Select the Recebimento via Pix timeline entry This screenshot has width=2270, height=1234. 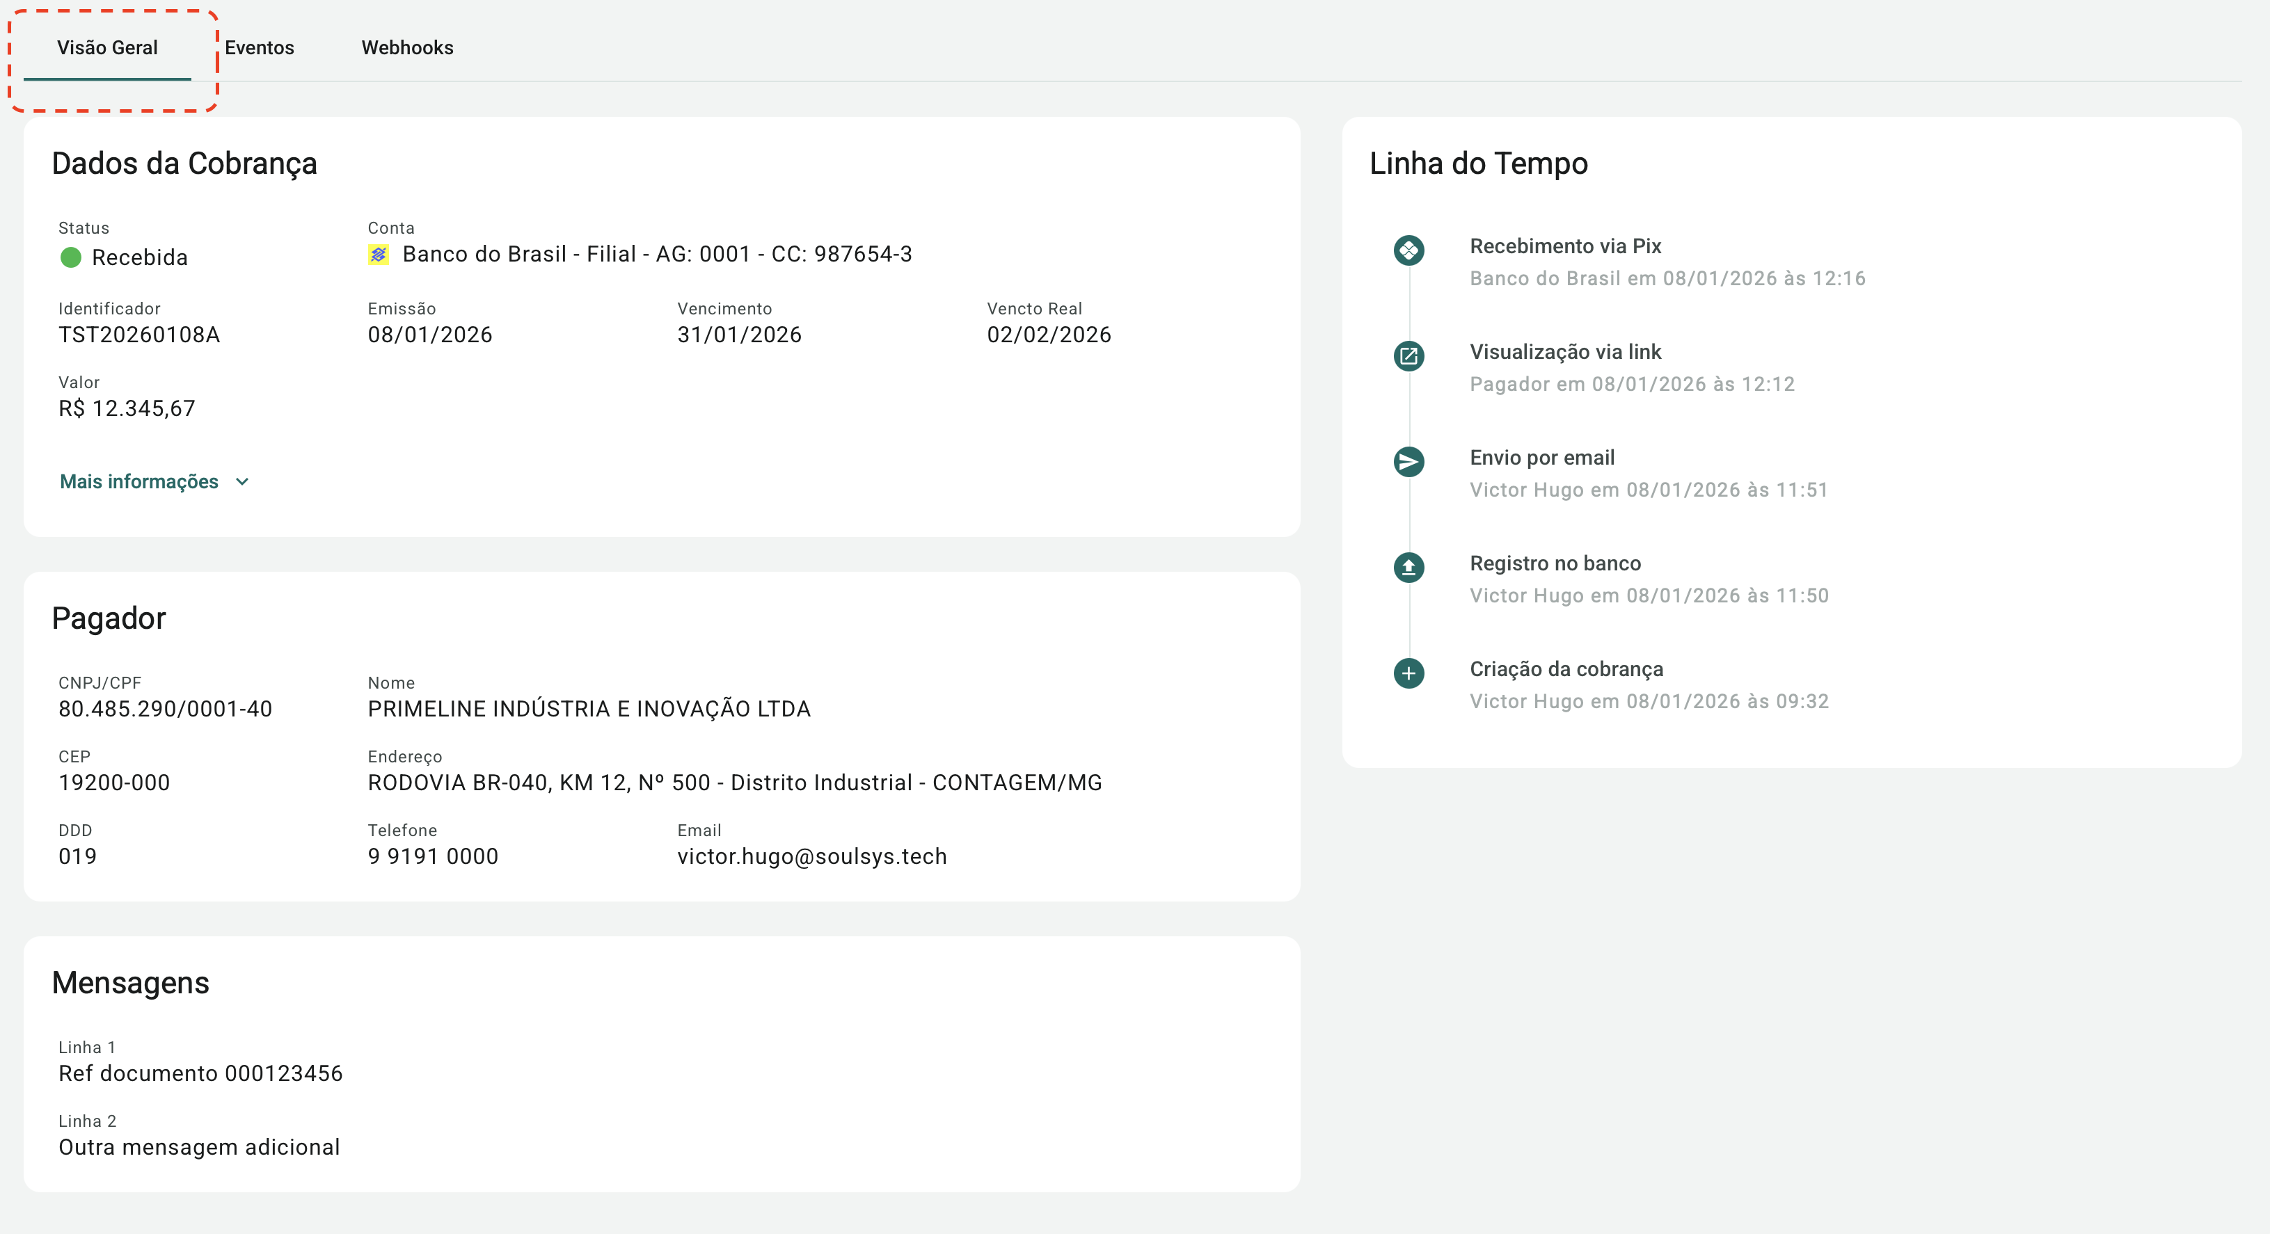pyautogui.click(x=1565, y=247)
